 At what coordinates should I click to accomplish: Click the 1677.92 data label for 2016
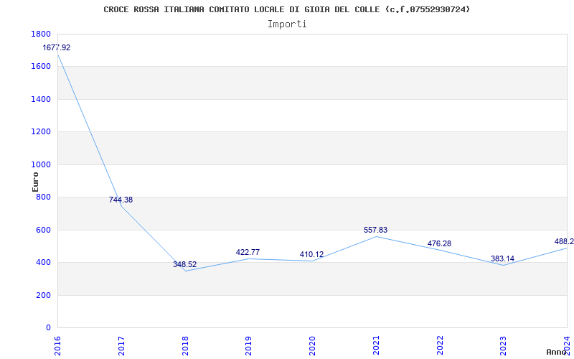[57, 47]
